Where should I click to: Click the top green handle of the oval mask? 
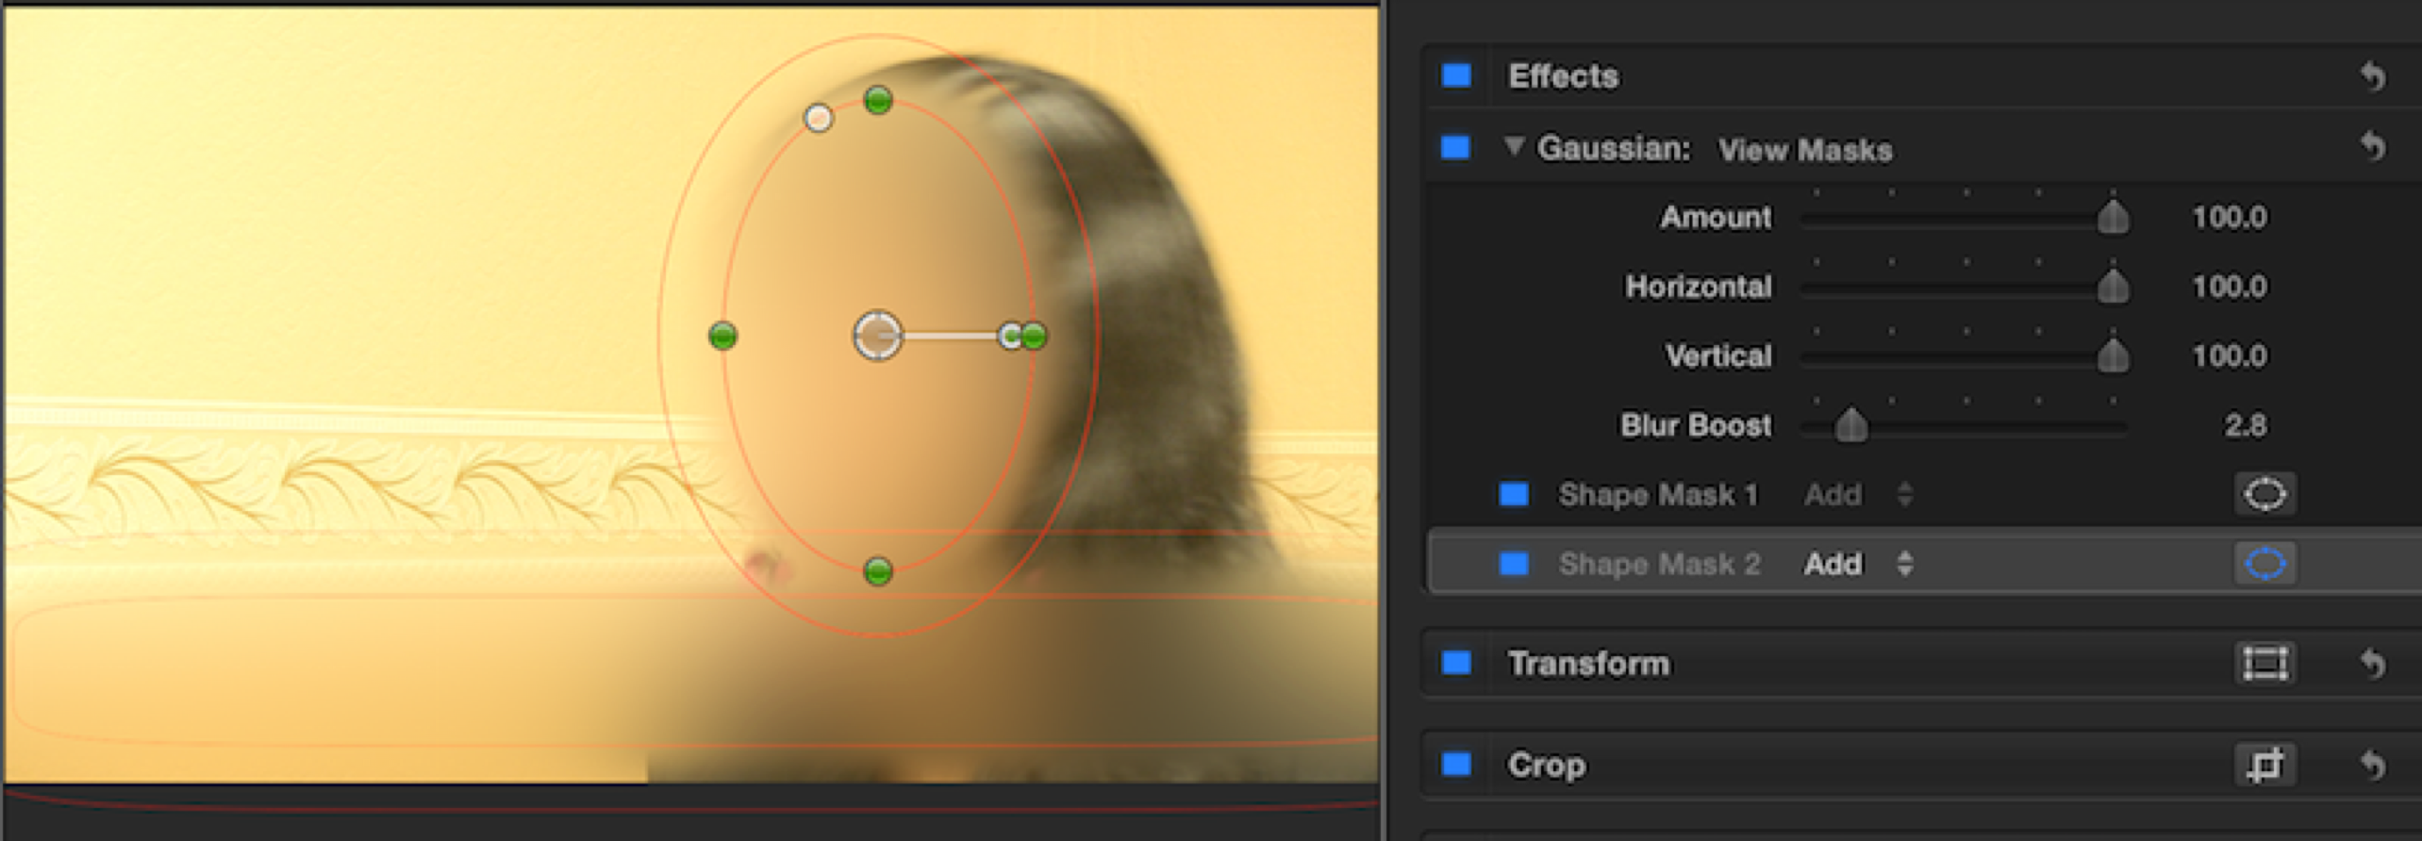pyautogui.click(x=878, y=100)
